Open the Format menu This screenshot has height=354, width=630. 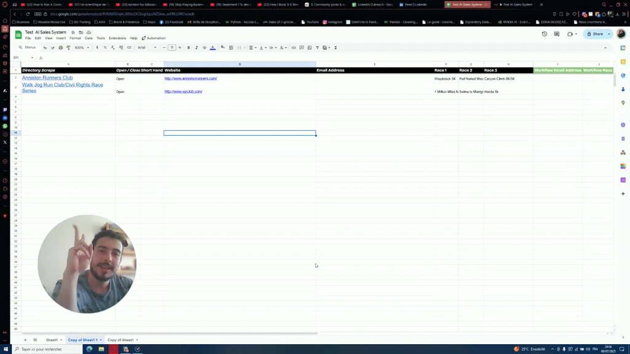pyautogui.click(x=75, y=38)
